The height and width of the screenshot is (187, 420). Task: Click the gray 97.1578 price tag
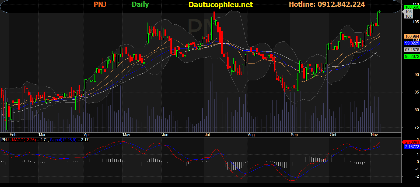412,50
